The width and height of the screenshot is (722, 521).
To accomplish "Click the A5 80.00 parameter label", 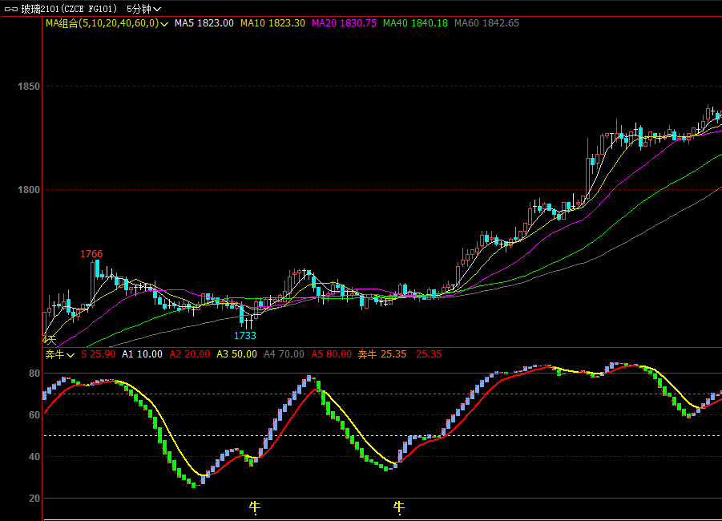I will click(x=332, y=354).
